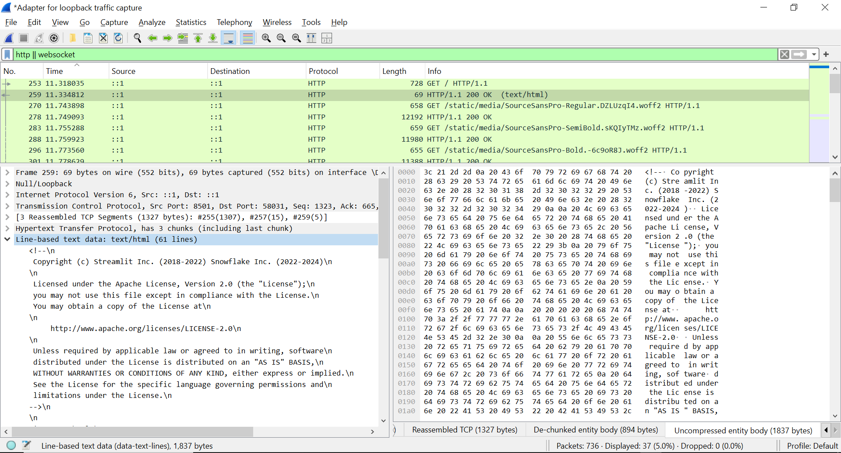
Task: Expand the Null/Loopback tree item
Action: coord(7,184)
